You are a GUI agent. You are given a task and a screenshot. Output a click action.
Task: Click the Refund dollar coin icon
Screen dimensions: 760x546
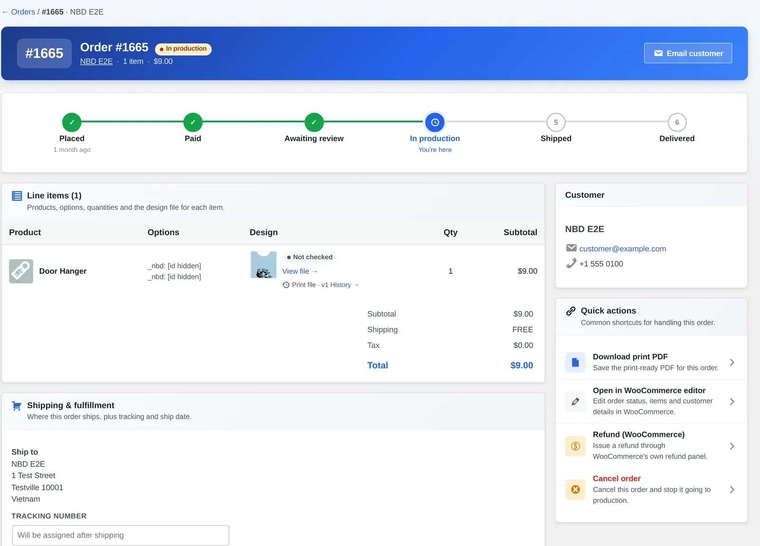click(x=575, y=446)
